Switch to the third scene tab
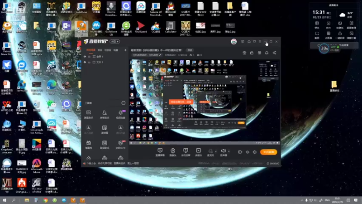This screenshot has width=362, height=204. 108,50
